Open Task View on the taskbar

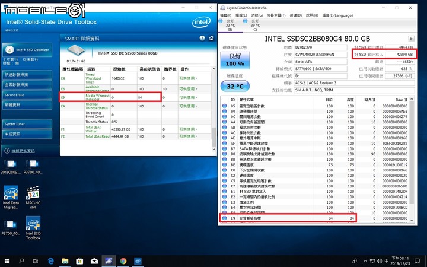pyautogui.click(x=36, y=261)
